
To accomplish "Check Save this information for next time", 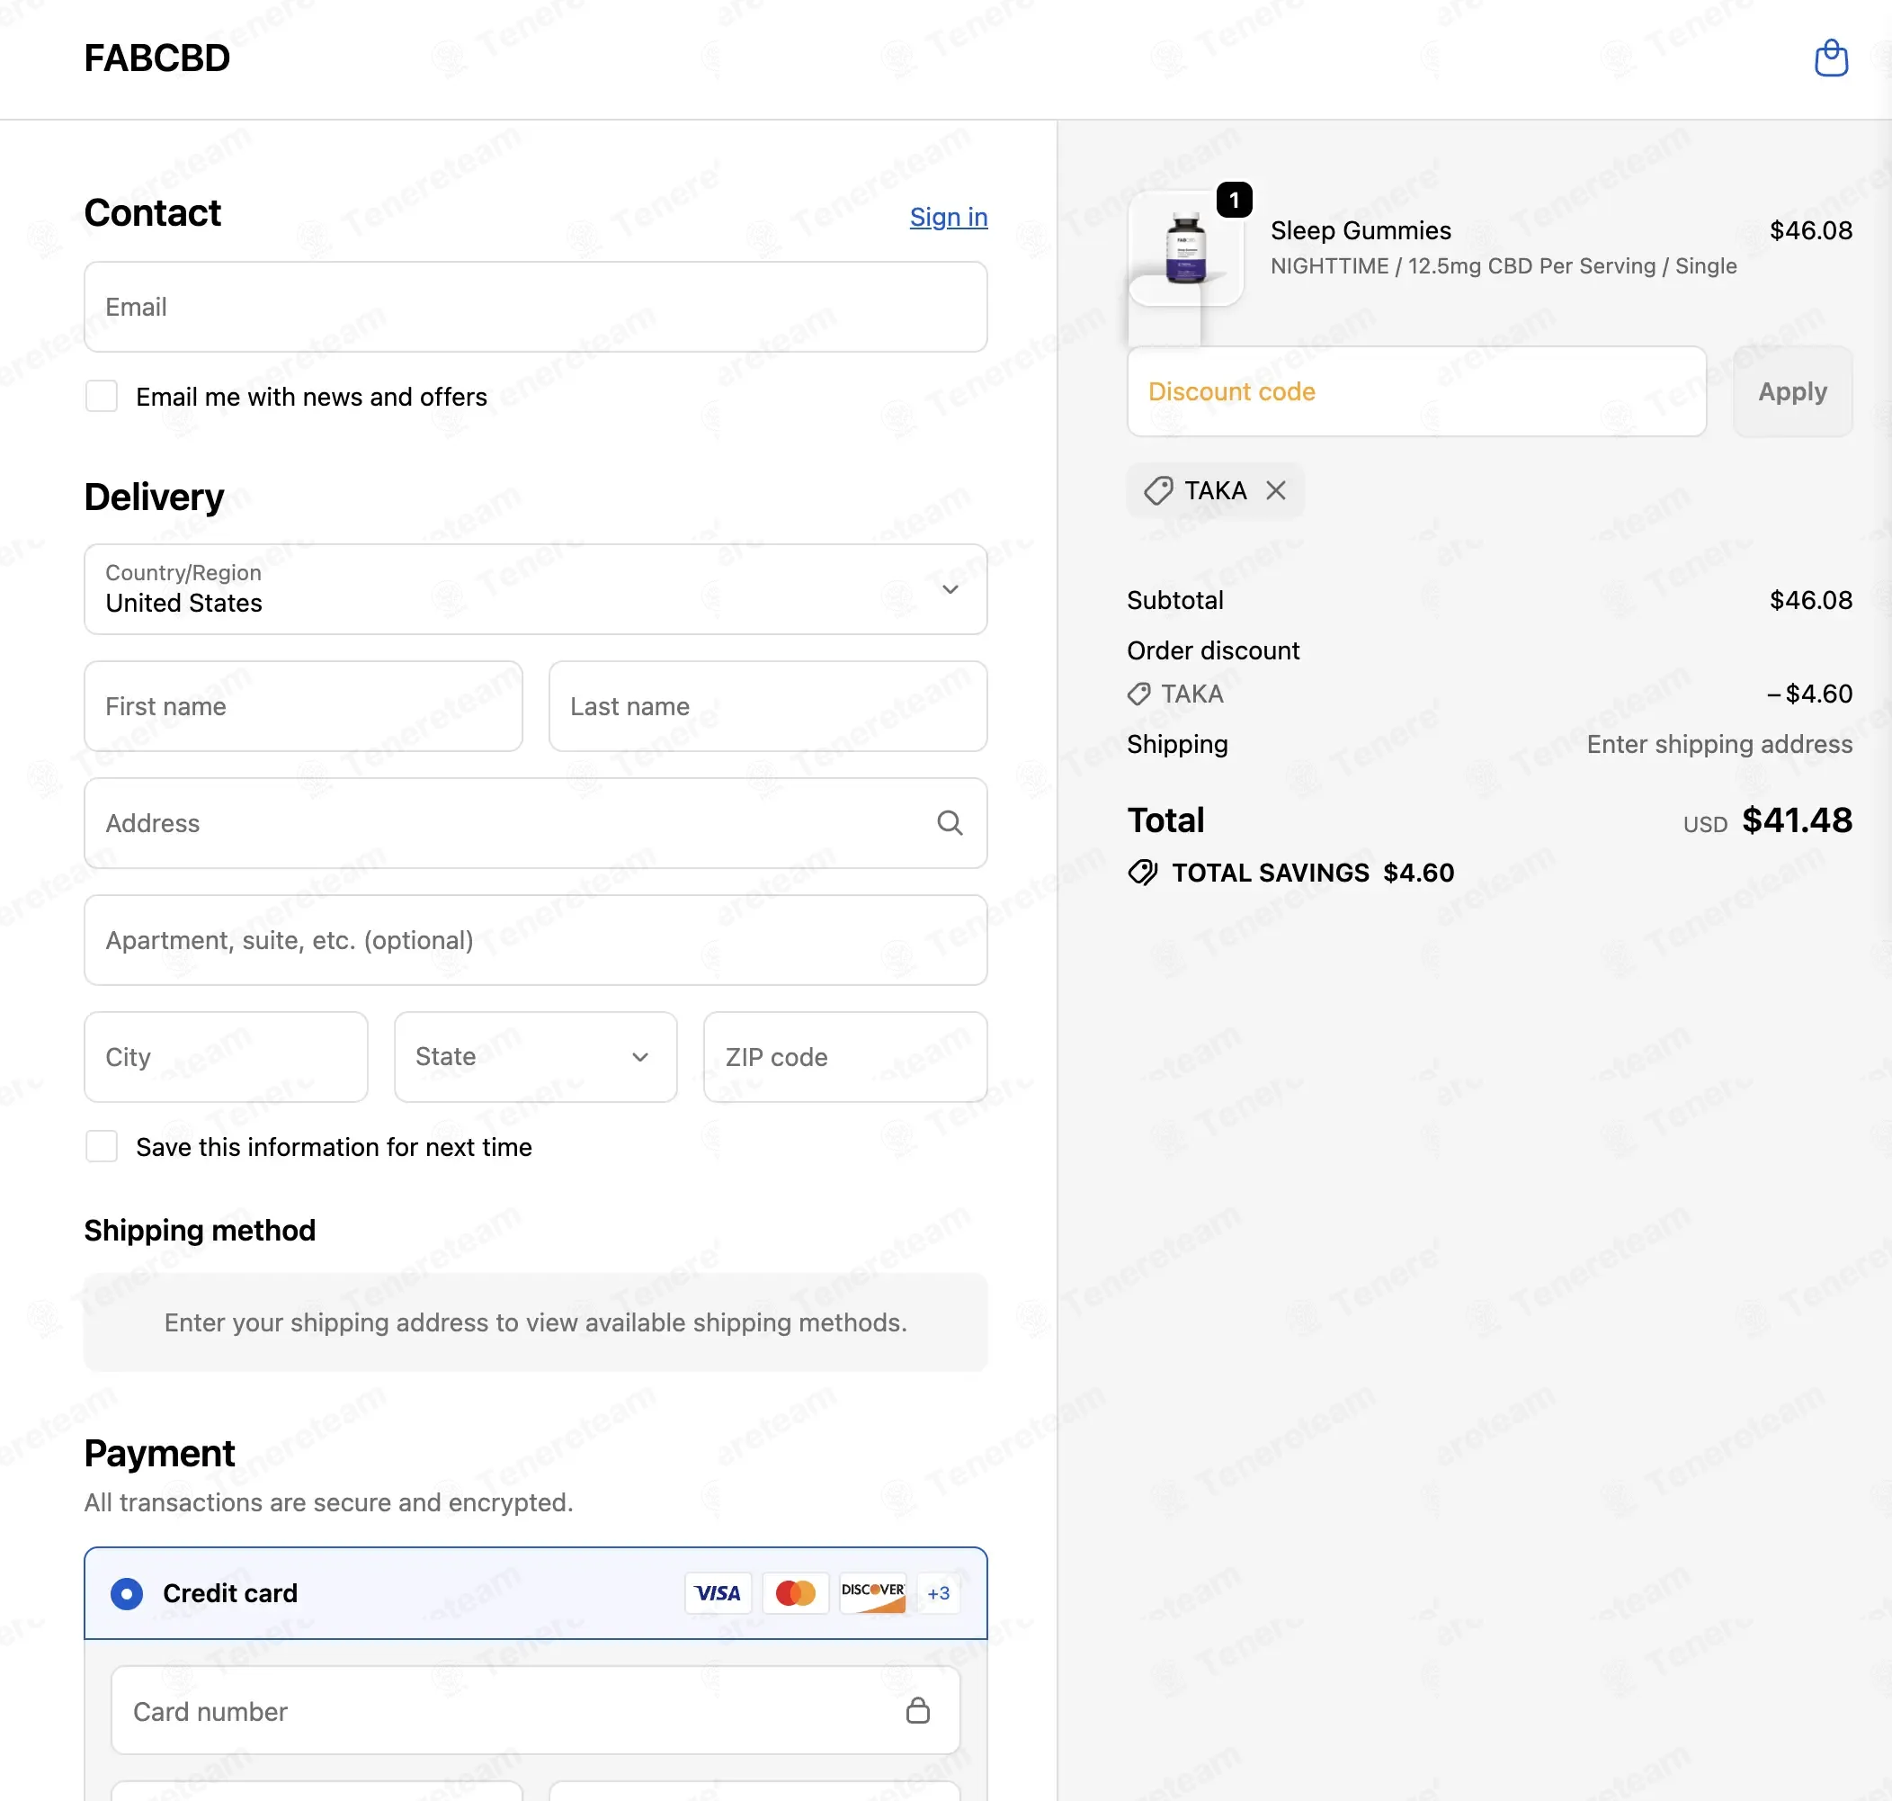I will [102, 1146].
